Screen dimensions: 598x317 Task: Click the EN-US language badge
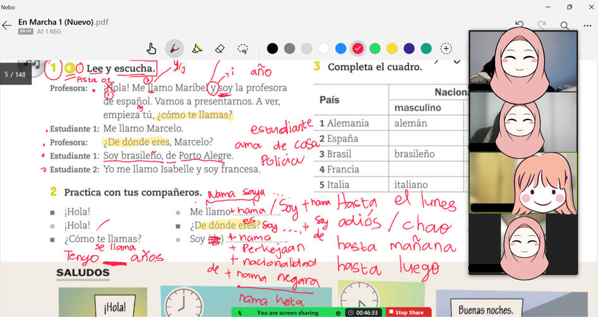pos(25,31)
